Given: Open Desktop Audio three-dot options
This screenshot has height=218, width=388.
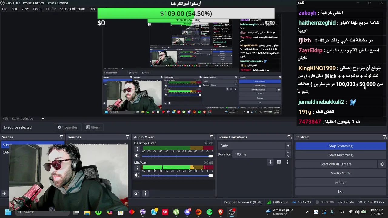Looking at the screenshot, I should (x=137, y=149).
